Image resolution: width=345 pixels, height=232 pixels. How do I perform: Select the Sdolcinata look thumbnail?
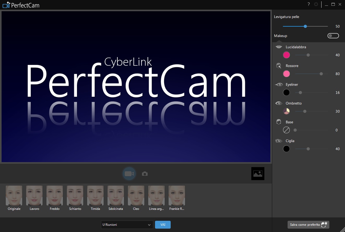116,196
